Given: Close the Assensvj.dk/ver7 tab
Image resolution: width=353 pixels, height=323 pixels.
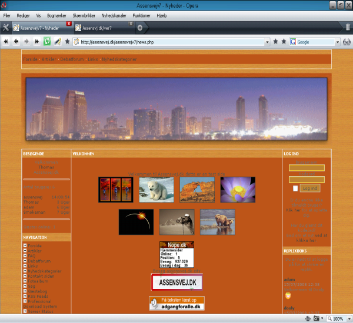Looking at the screenshot, I should (131, 23).
